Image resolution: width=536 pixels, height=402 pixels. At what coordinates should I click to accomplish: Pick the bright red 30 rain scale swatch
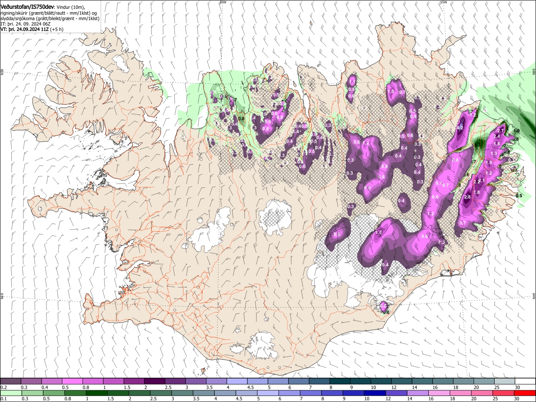(x=525, y=393)
